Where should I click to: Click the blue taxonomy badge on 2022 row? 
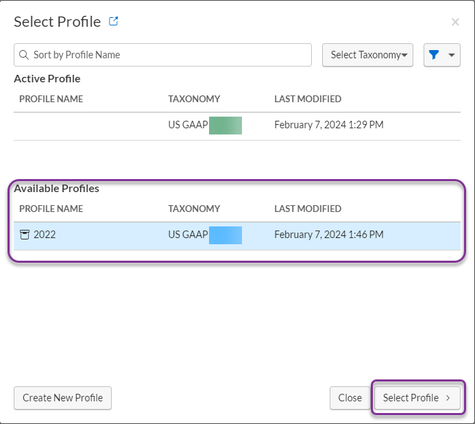click(x=226, y=235)
